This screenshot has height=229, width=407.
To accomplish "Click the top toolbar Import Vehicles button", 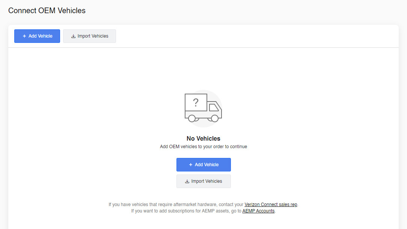I will click(x=90, y=36).
